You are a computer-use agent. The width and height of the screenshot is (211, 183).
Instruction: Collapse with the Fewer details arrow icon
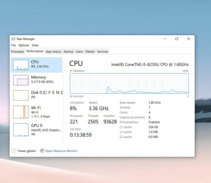click(x=14, y=151)
